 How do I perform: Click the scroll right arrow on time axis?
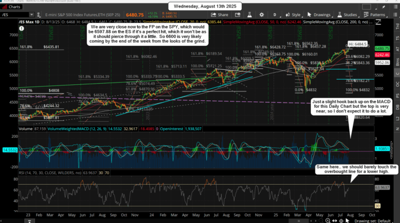[x=316, y=221]
